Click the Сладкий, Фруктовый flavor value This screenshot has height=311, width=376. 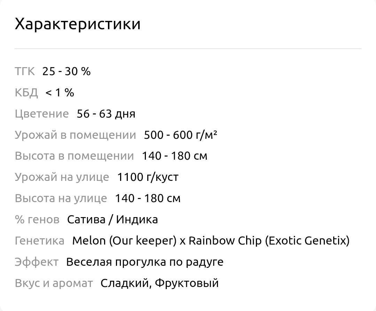[159, 283]
